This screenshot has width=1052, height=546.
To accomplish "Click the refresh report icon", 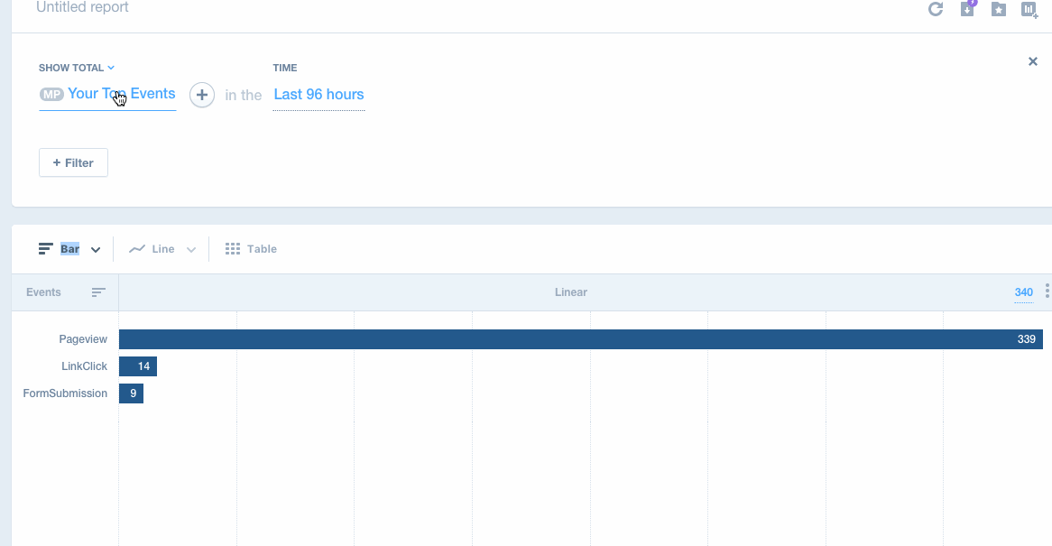I will [x=936, y=9].
